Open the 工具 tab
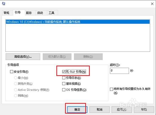The width and height of the screenshot is (156, 115). coord(51,13)
